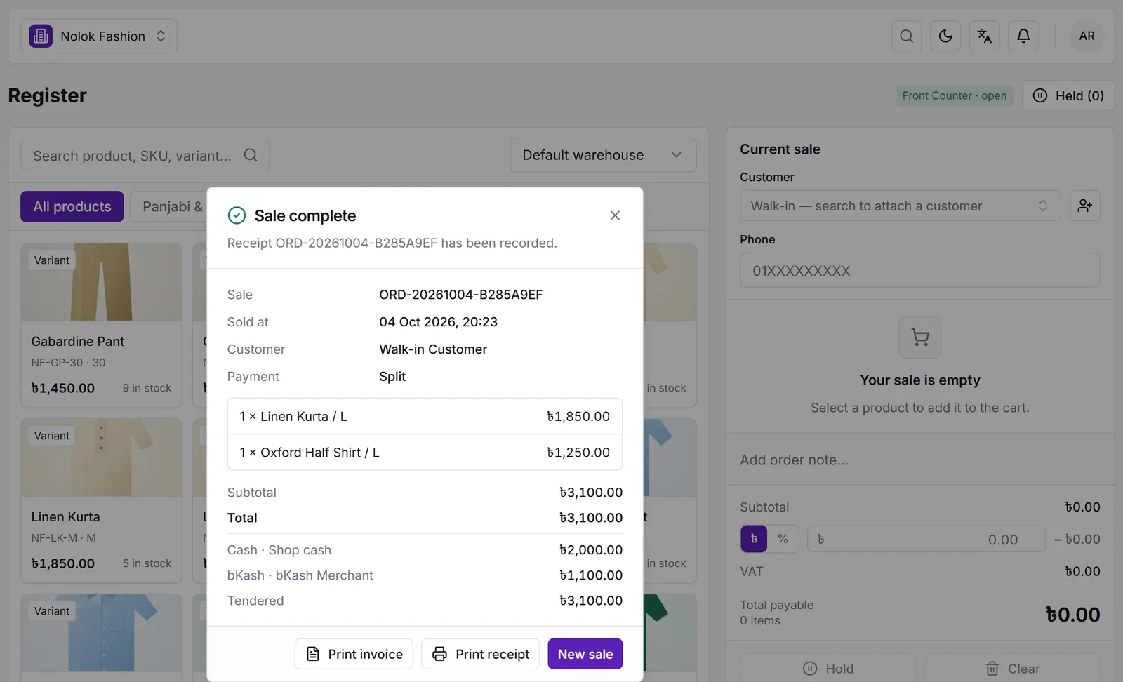The image size is (1123, 682).
Task: Select the taka fixed discount toggle
Action: [754, 539]
